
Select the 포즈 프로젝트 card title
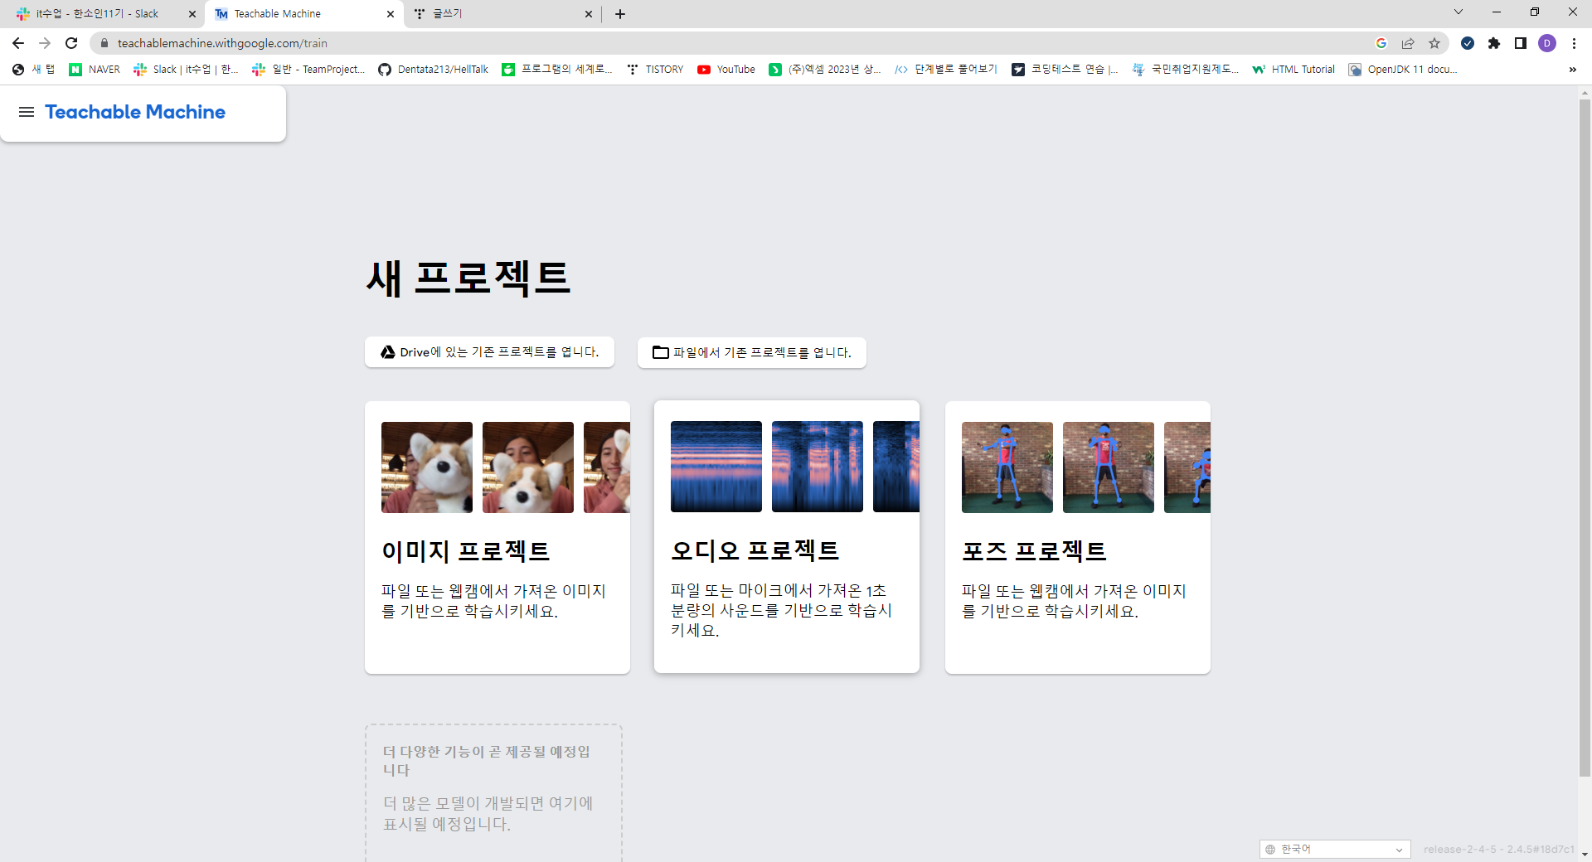point(1035,551)
